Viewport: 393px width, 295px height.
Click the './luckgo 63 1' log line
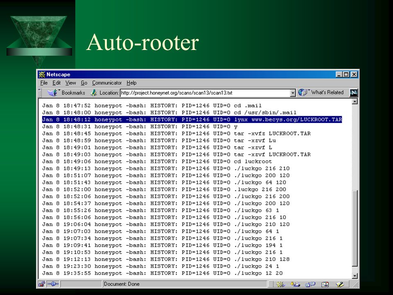coord(160,211)
